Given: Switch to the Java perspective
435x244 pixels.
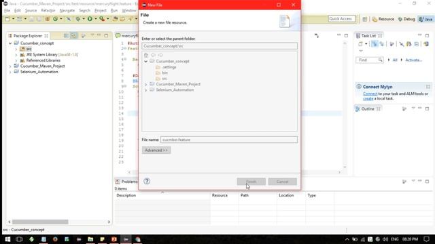Looking at the screenshot, I should pyautogui.click(x=426, y=19).
